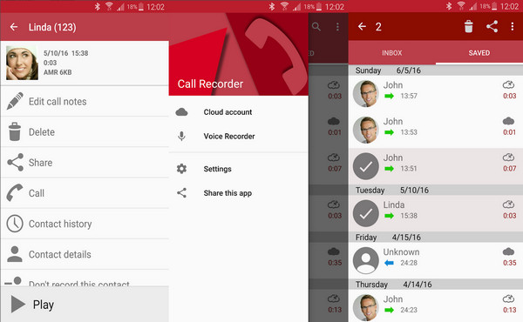Deselect Linda's 15:38 recording checkmark

(x=366, y=213)
